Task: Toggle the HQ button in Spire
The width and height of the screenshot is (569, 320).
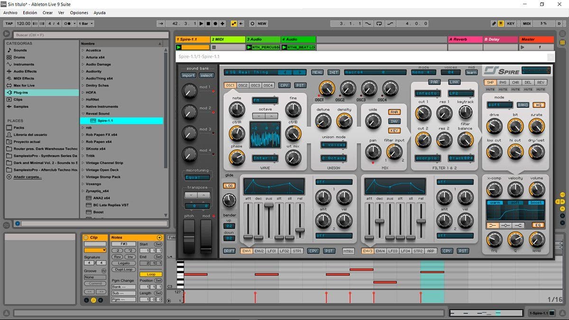Action: pos(538,105)
